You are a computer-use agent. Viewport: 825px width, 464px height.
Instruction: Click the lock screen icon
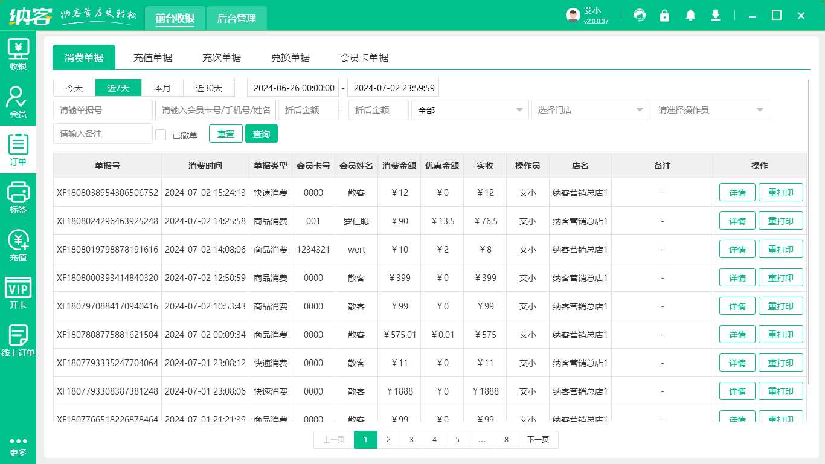point(665,15)
